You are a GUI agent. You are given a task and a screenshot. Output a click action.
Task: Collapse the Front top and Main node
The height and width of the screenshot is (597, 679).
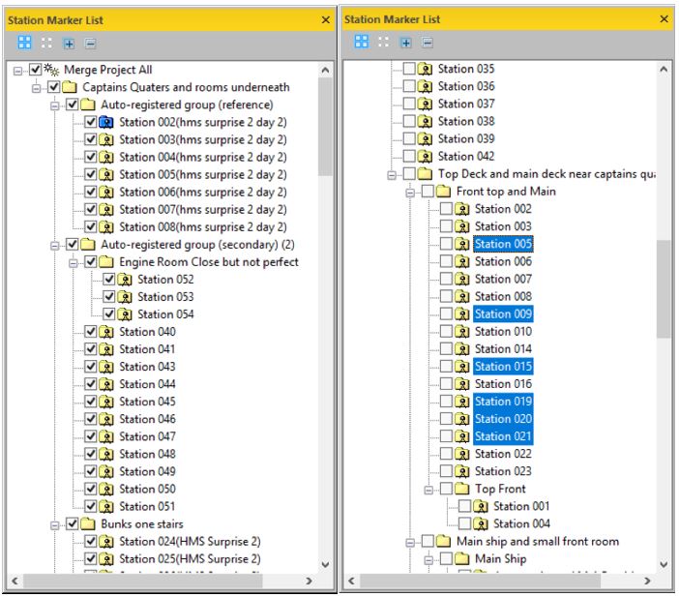pos(410,193)
